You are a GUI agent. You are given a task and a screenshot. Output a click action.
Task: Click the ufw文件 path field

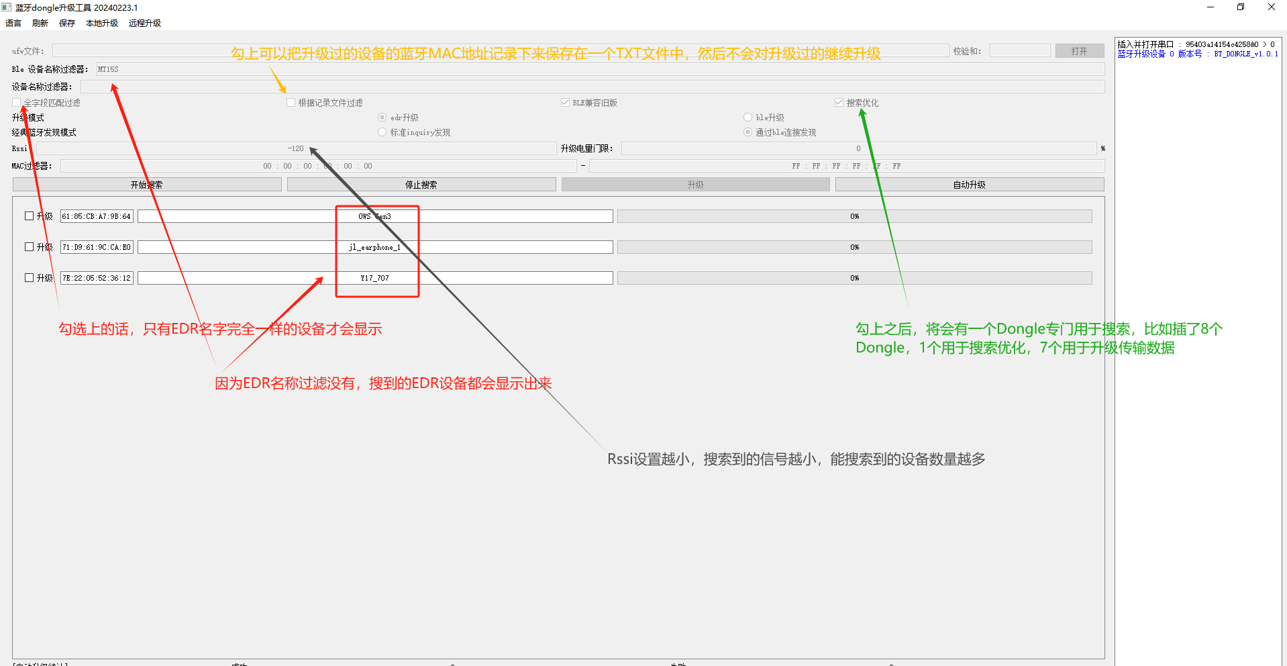coord(501,51)
